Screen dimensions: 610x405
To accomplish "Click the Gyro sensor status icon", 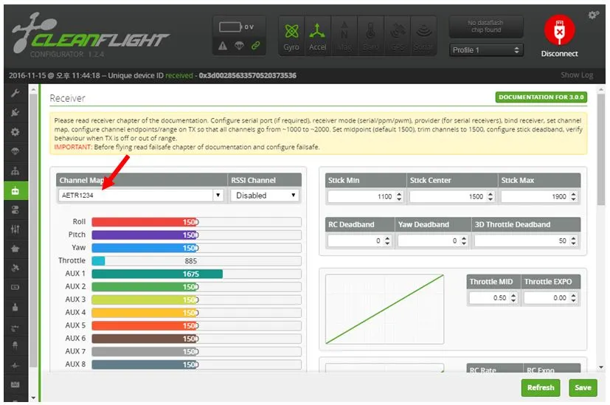I will [x=291, y=37].
